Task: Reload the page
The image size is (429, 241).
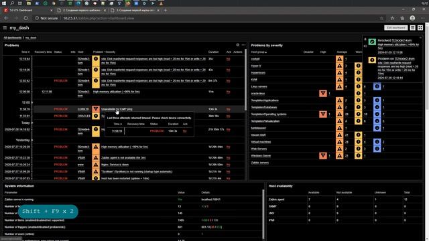Action: pyautogui.click(x=25, y=18)
